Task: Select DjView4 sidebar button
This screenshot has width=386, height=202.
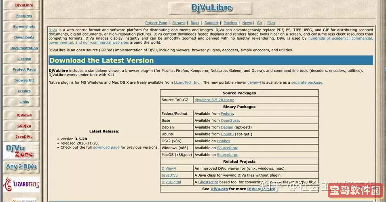Action: click(24, 115)
